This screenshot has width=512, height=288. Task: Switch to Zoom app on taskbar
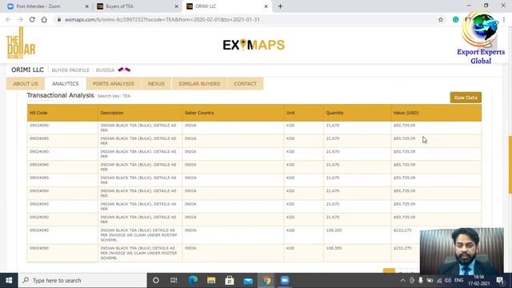point(285,280)
